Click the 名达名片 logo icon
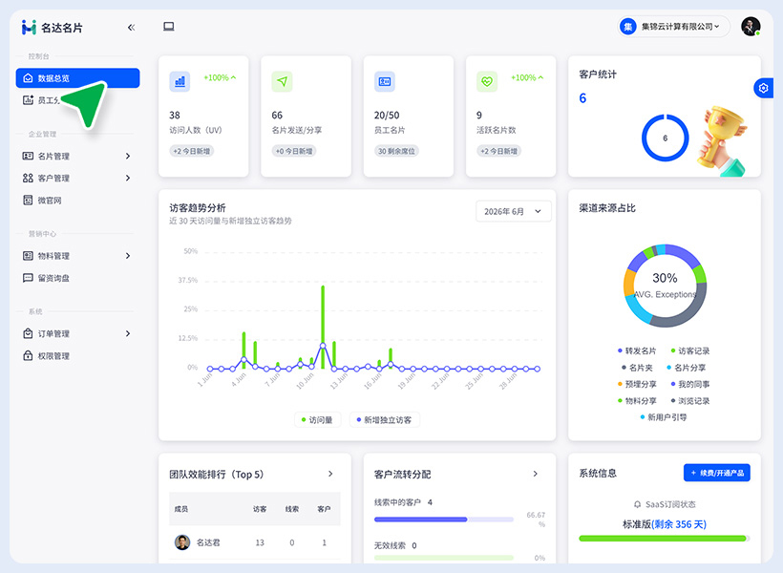Viewport: 783px width, 573px height. (x=29, y=28)
